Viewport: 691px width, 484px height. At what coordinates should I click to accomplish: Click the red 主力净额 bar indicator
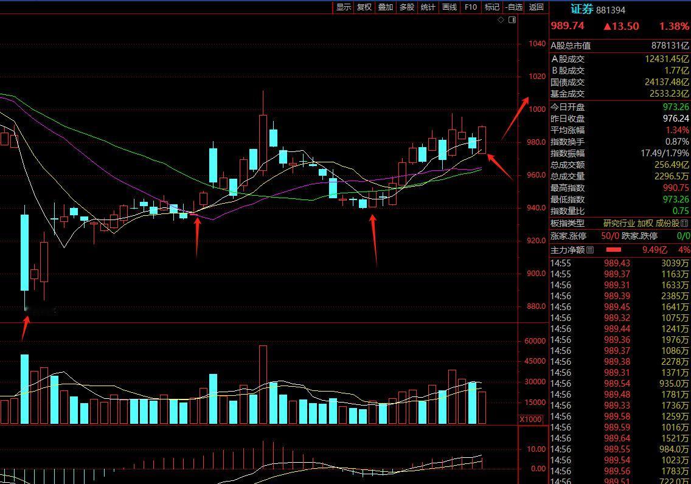coord(614,250)
